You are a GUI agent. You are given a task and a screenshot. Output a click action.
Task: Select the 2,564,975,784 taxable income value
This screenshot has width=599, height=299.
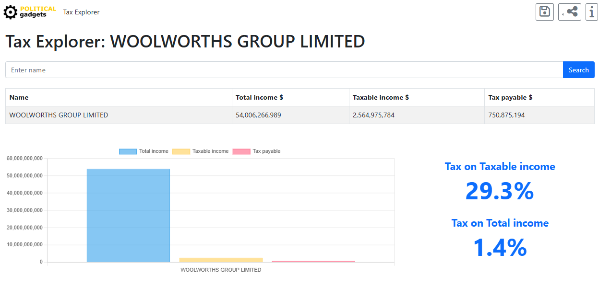[x=373, y=115]
